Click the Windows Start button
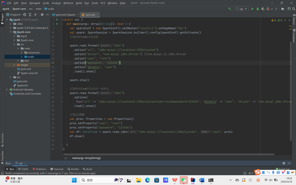 [74, 180]
